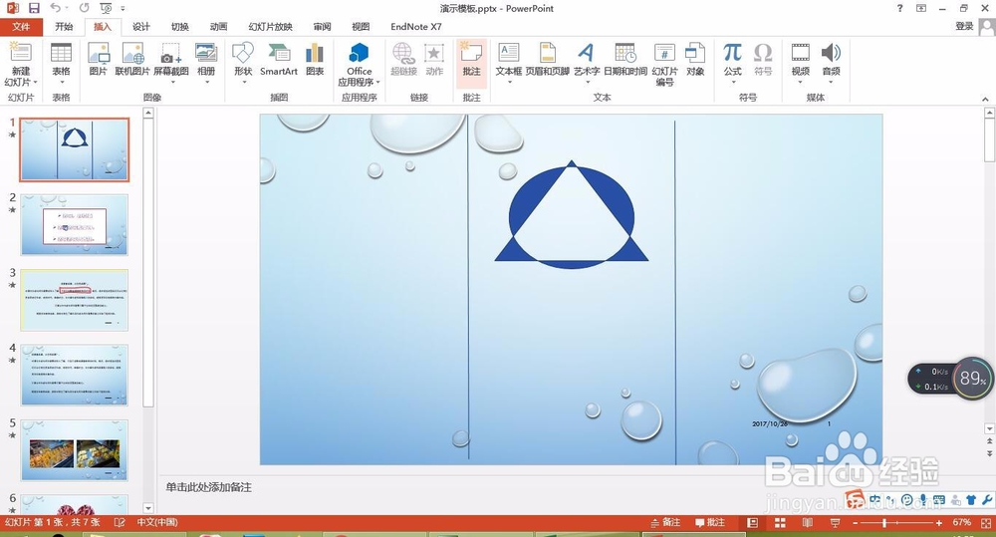Switch to the 设计 Design tab
The width and height of the screenshot is (996, 537).
click(141, 27)
